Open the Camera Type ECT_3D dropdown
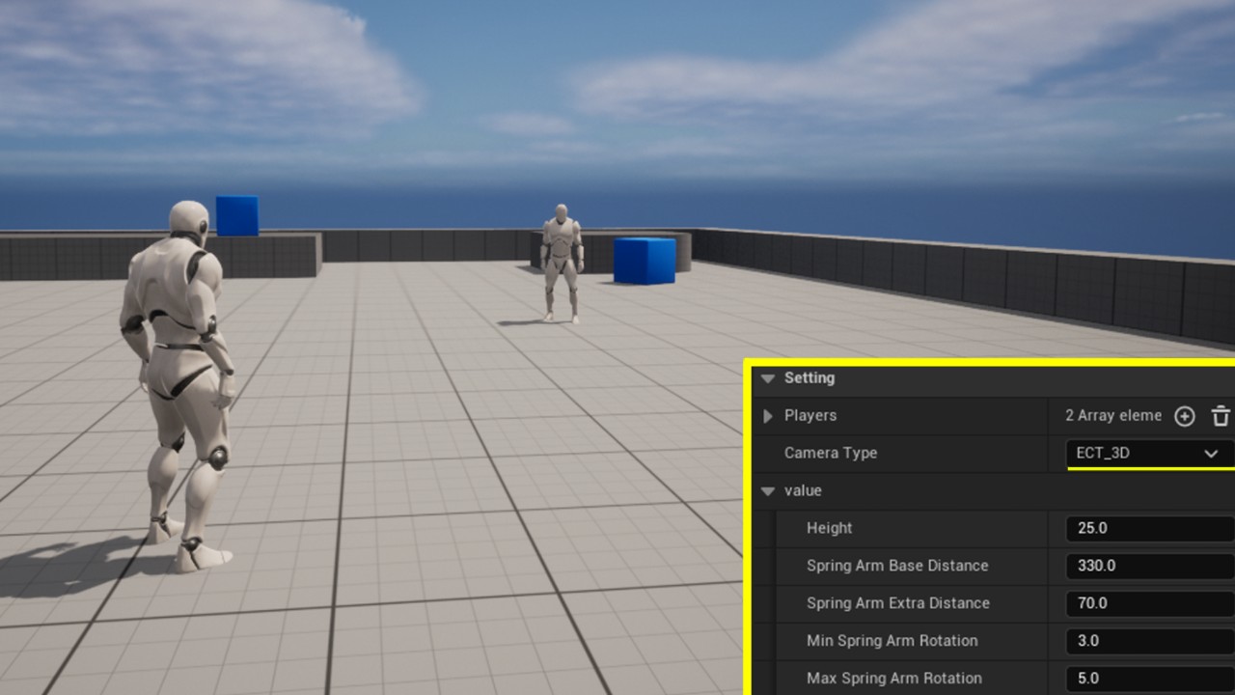Screen dimensions: 1235x695 (1148, 453)
